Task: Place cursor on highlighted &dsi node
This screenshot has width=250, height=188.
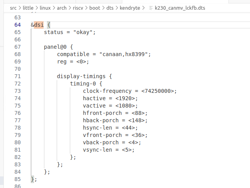Action: [x=39, y=25]
